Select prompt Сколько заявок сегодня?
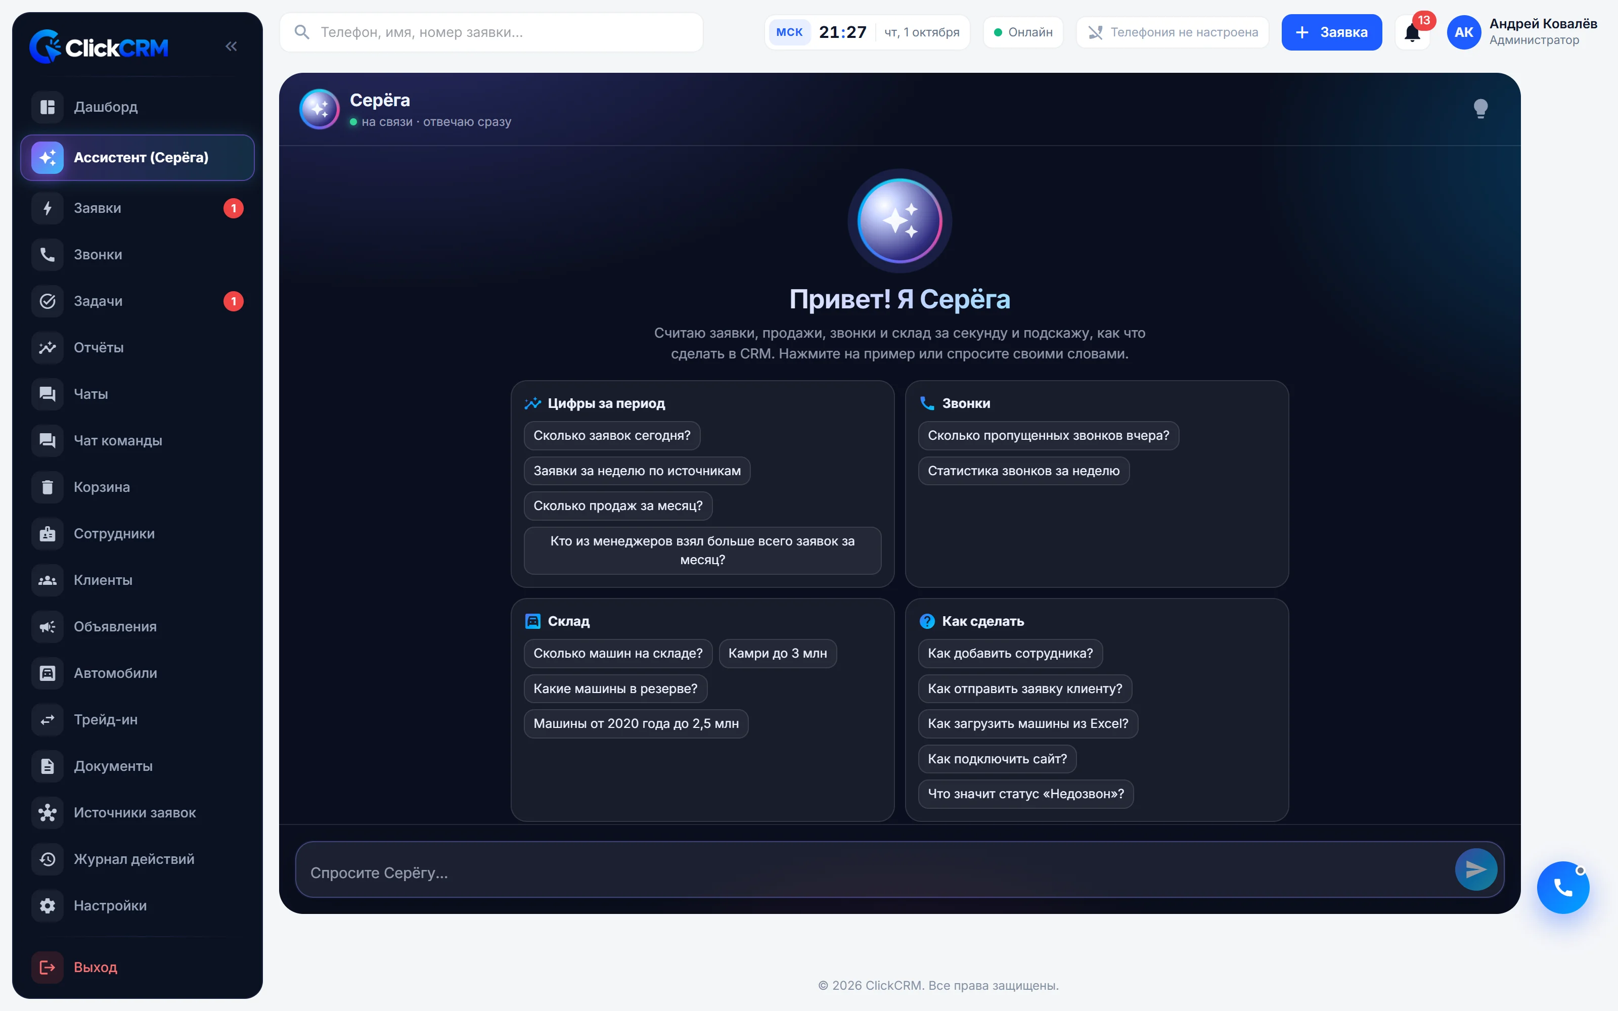Image resolution: width=1618 pixels, height=1011 pixels. (612, 435)
